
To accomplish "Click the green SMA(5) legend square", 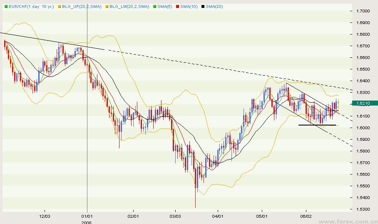I will point(155,7).
